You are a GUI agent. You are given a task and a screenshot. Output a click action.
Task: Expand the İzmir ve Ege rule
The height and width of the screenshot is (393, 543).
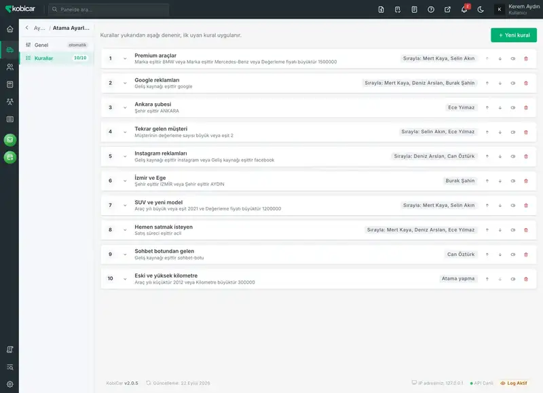[125, 181]
